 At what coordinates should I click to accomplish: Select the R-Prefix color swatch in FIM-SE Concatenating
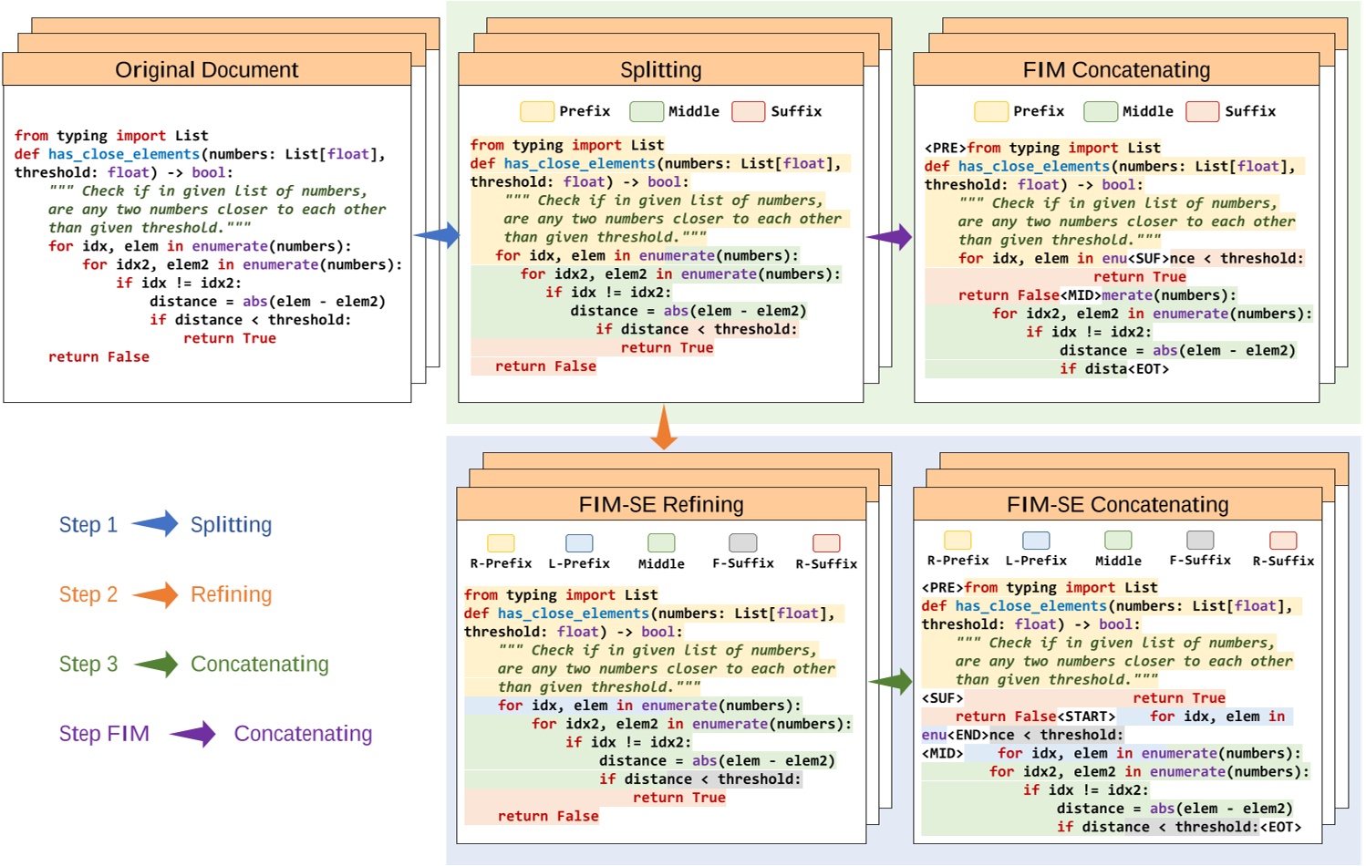[x=957, y=540]
